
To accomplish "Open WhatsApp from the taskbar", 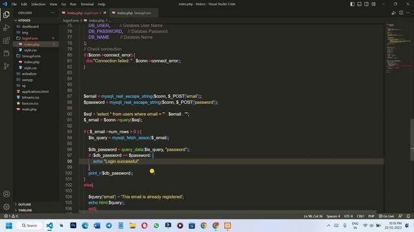I will click(157, 226).
